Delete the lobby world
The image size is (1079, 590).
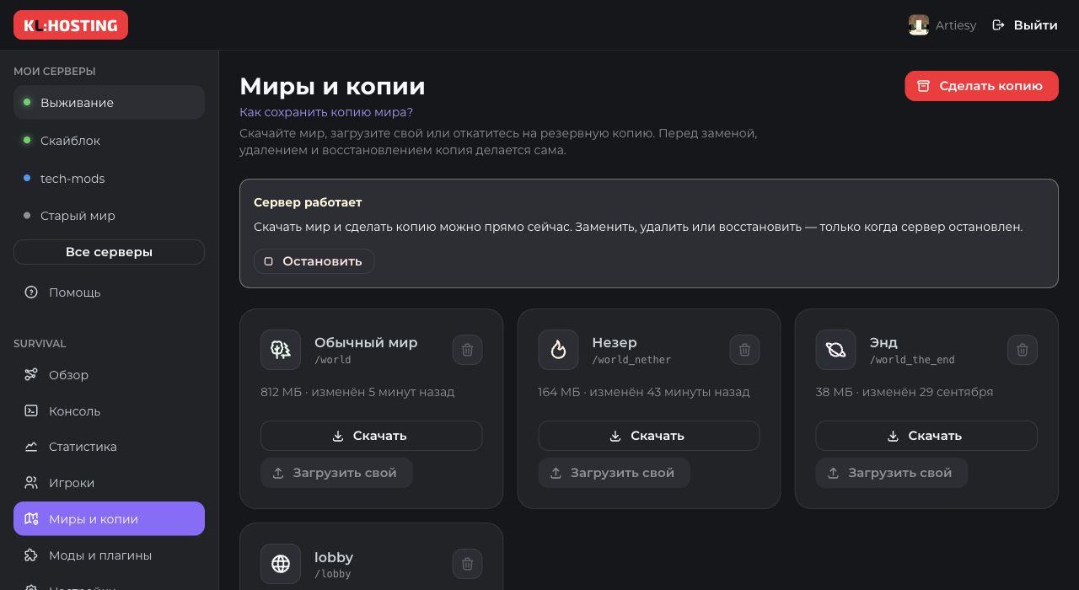pyautogui.click(x=468, y=564)
